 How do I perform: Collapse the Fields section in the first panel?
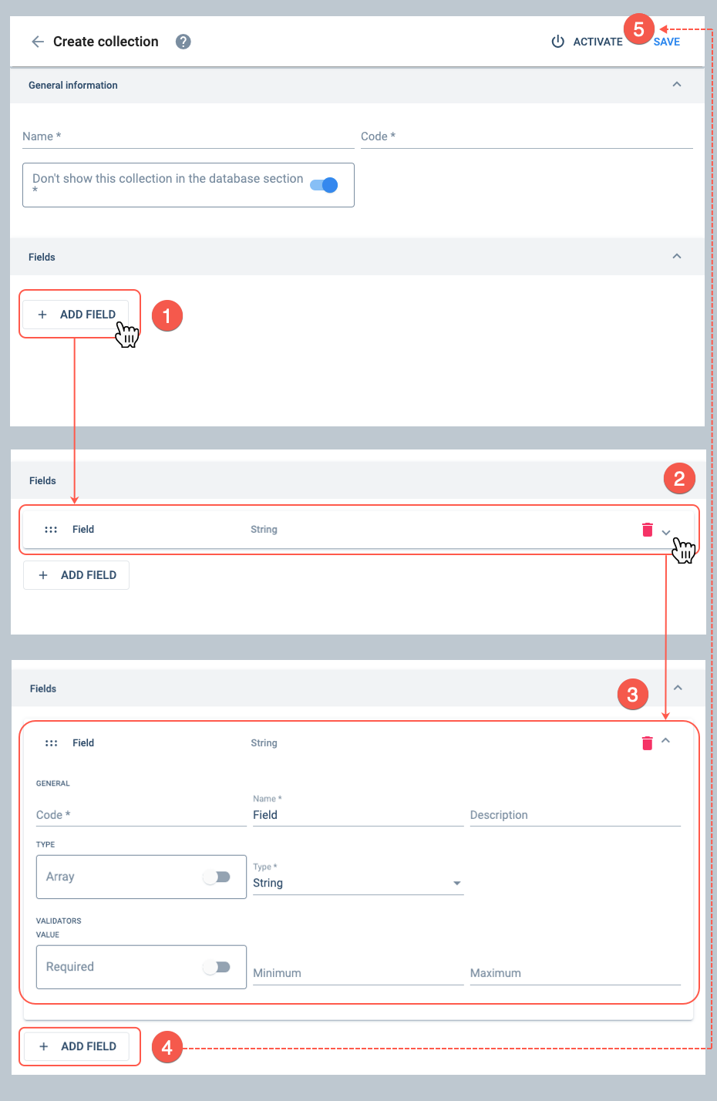point(677,256)
